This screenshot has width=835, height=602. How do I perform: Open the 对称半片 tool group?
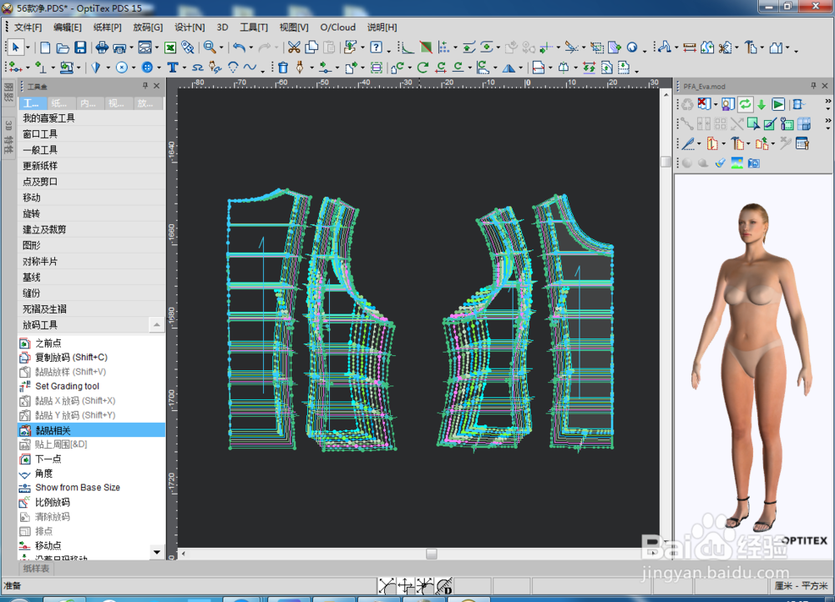(91, 261)
